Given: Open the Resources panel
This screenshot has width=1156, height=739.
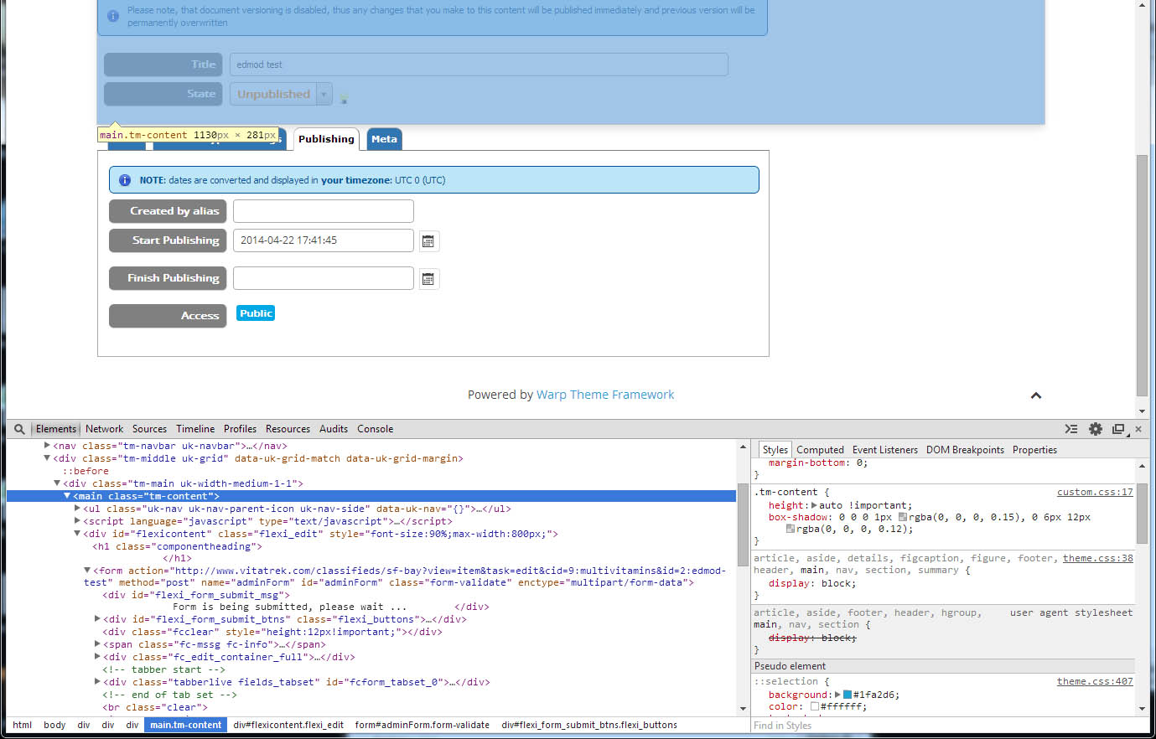Looking at the screenshot, I should pyautogui.click(x=288, y=429).
